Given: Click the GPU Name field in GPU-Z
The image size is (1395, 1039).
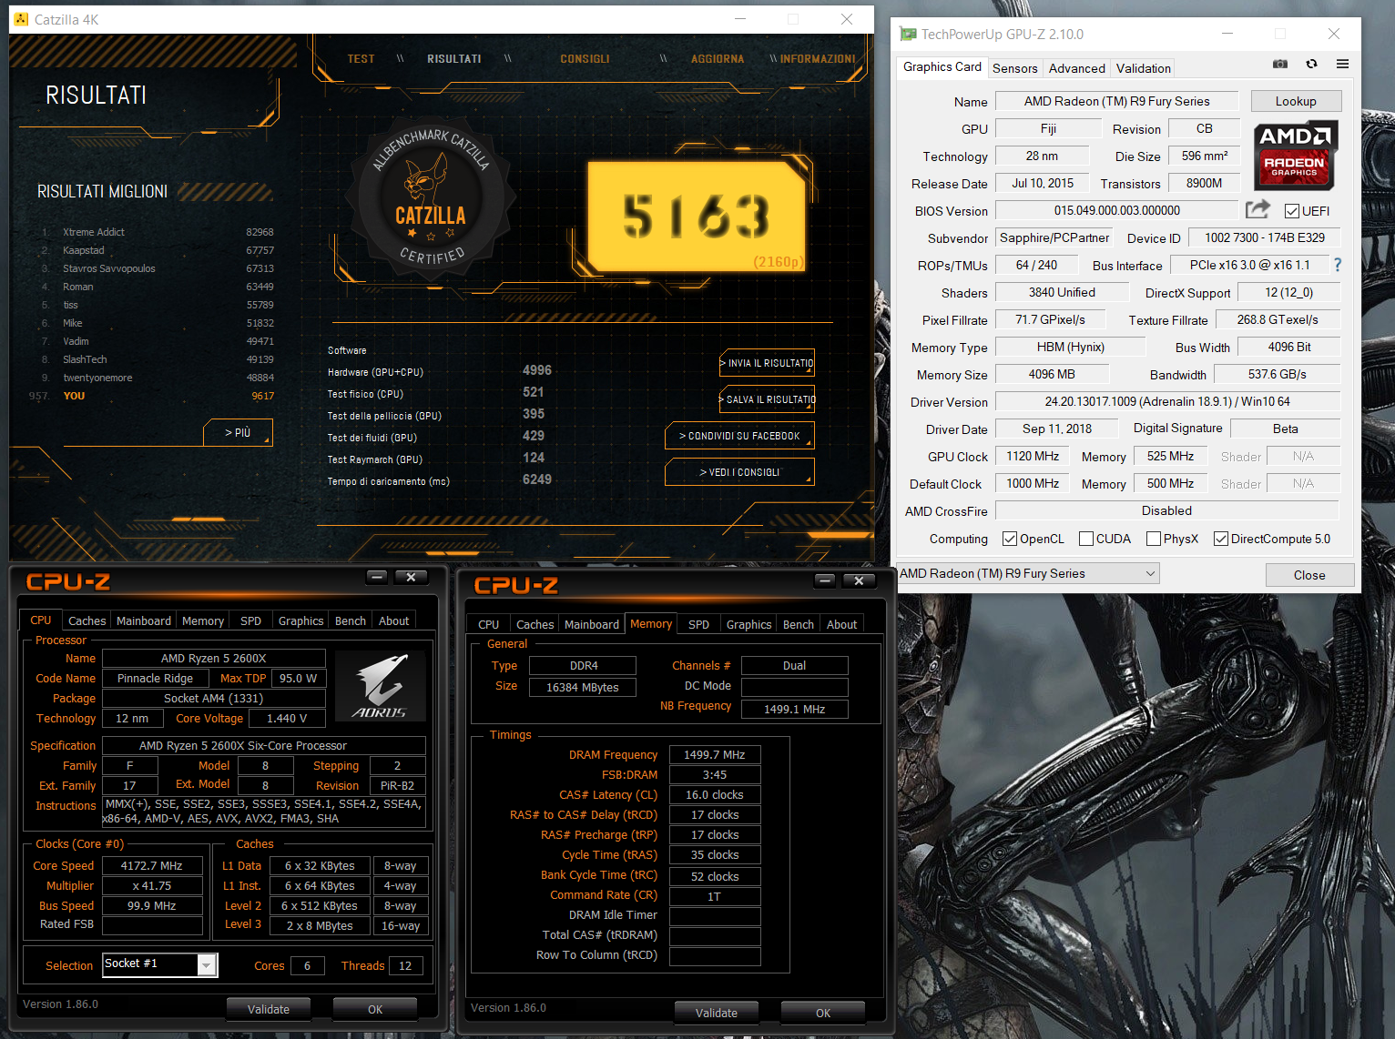Looking at the screenshot, I should (1116, 101).
